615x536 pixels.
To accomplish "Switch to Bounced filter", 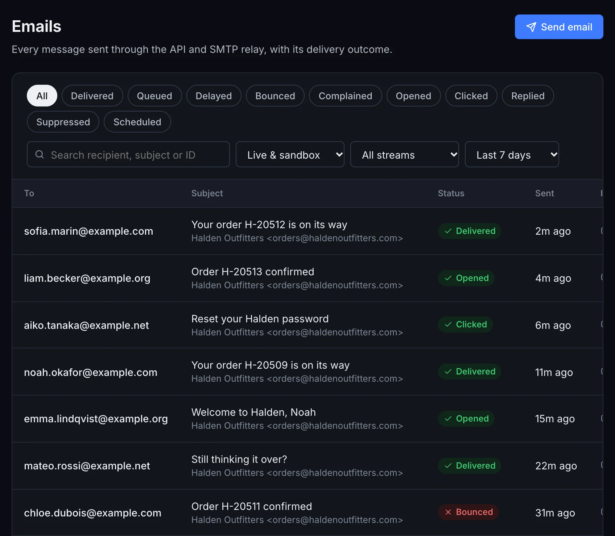I will [x=275, y=96].
